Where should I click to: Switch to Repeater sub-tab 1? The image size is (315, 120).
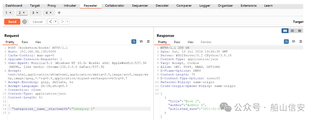tap(6, 13)
